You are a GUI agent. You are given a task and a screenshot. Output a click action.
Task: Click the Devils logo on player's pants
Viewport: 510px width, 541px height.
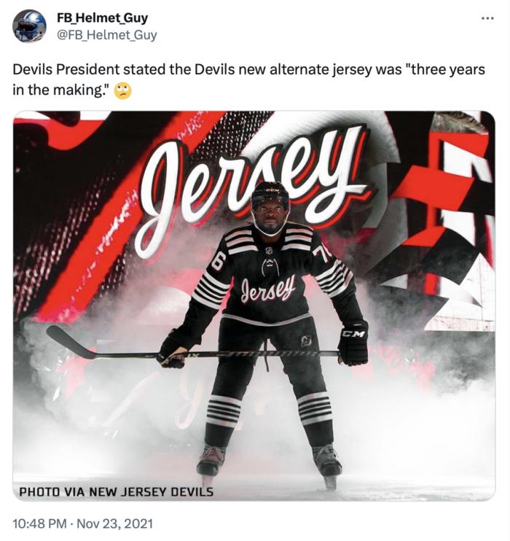306,341
